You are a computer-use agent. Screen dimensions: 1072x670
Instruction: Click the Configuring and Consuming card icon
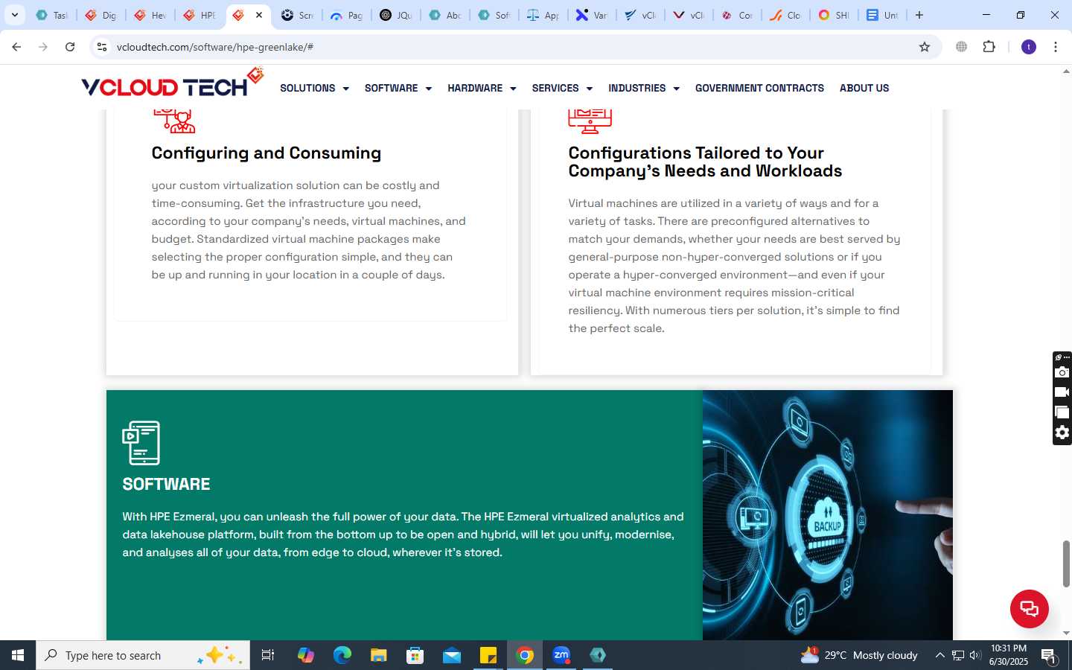pos(174,121)
